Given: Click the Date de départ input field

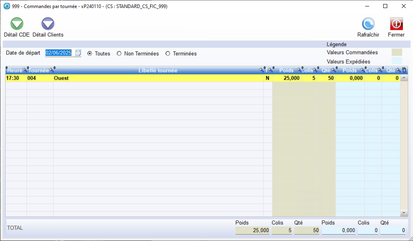Looking at the screenshot, I should tap(59, 53).
